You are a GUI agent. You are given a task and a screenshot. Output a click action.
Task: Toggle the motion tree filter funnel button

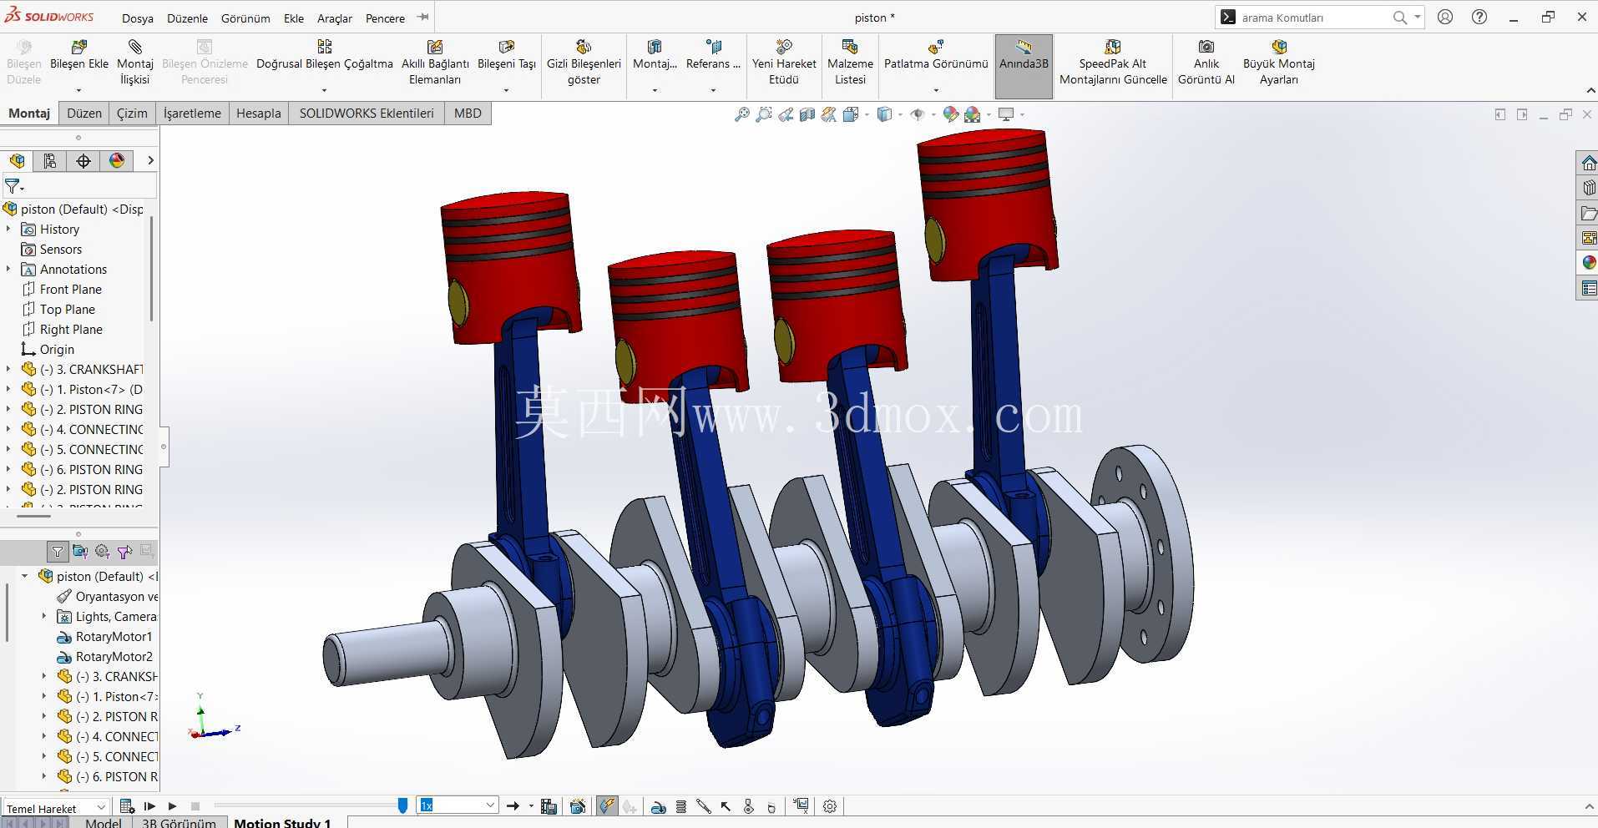57,552
